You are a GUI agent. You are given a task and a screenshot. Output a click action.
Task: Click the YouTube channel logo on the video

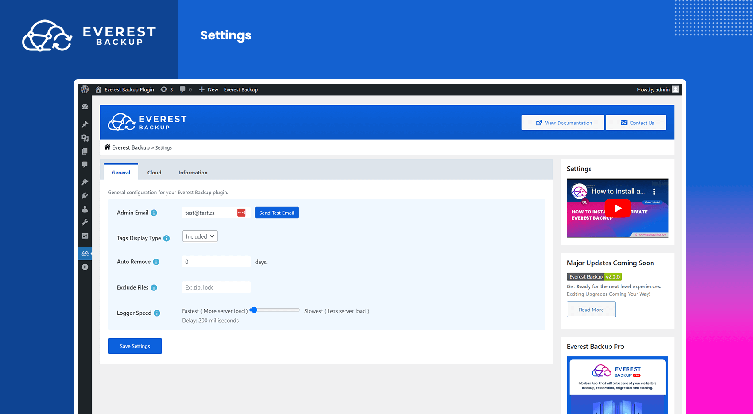(579, 191)
